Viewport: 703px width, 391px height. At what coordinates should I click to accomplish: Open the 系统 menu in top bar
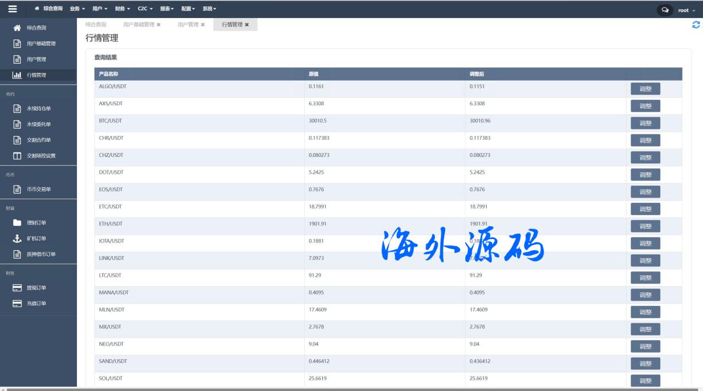click(209, 9)
